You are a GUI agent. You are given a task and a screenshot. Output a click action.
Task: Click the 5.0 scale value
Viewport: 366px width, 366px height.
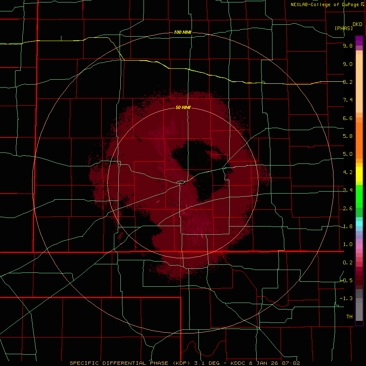tap(348, 154)
